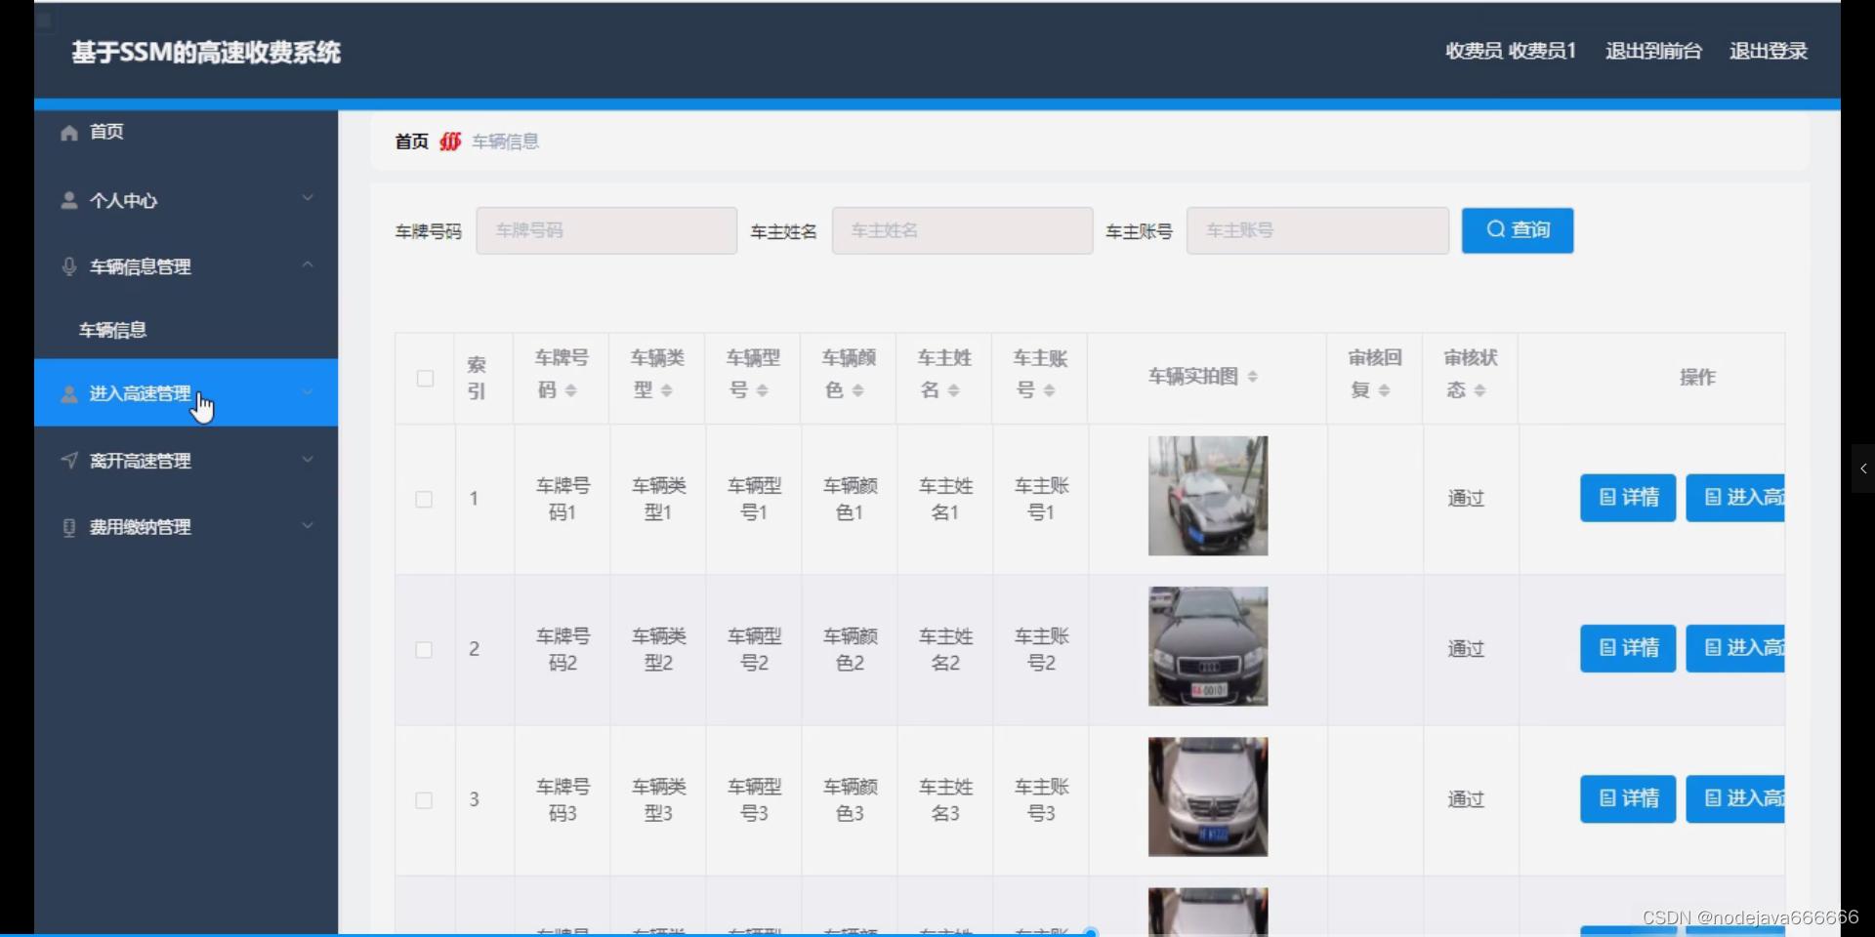Click the 查询 search button
The width and height of the screenshot is (1875, 937).
[x=1517, y=230]
